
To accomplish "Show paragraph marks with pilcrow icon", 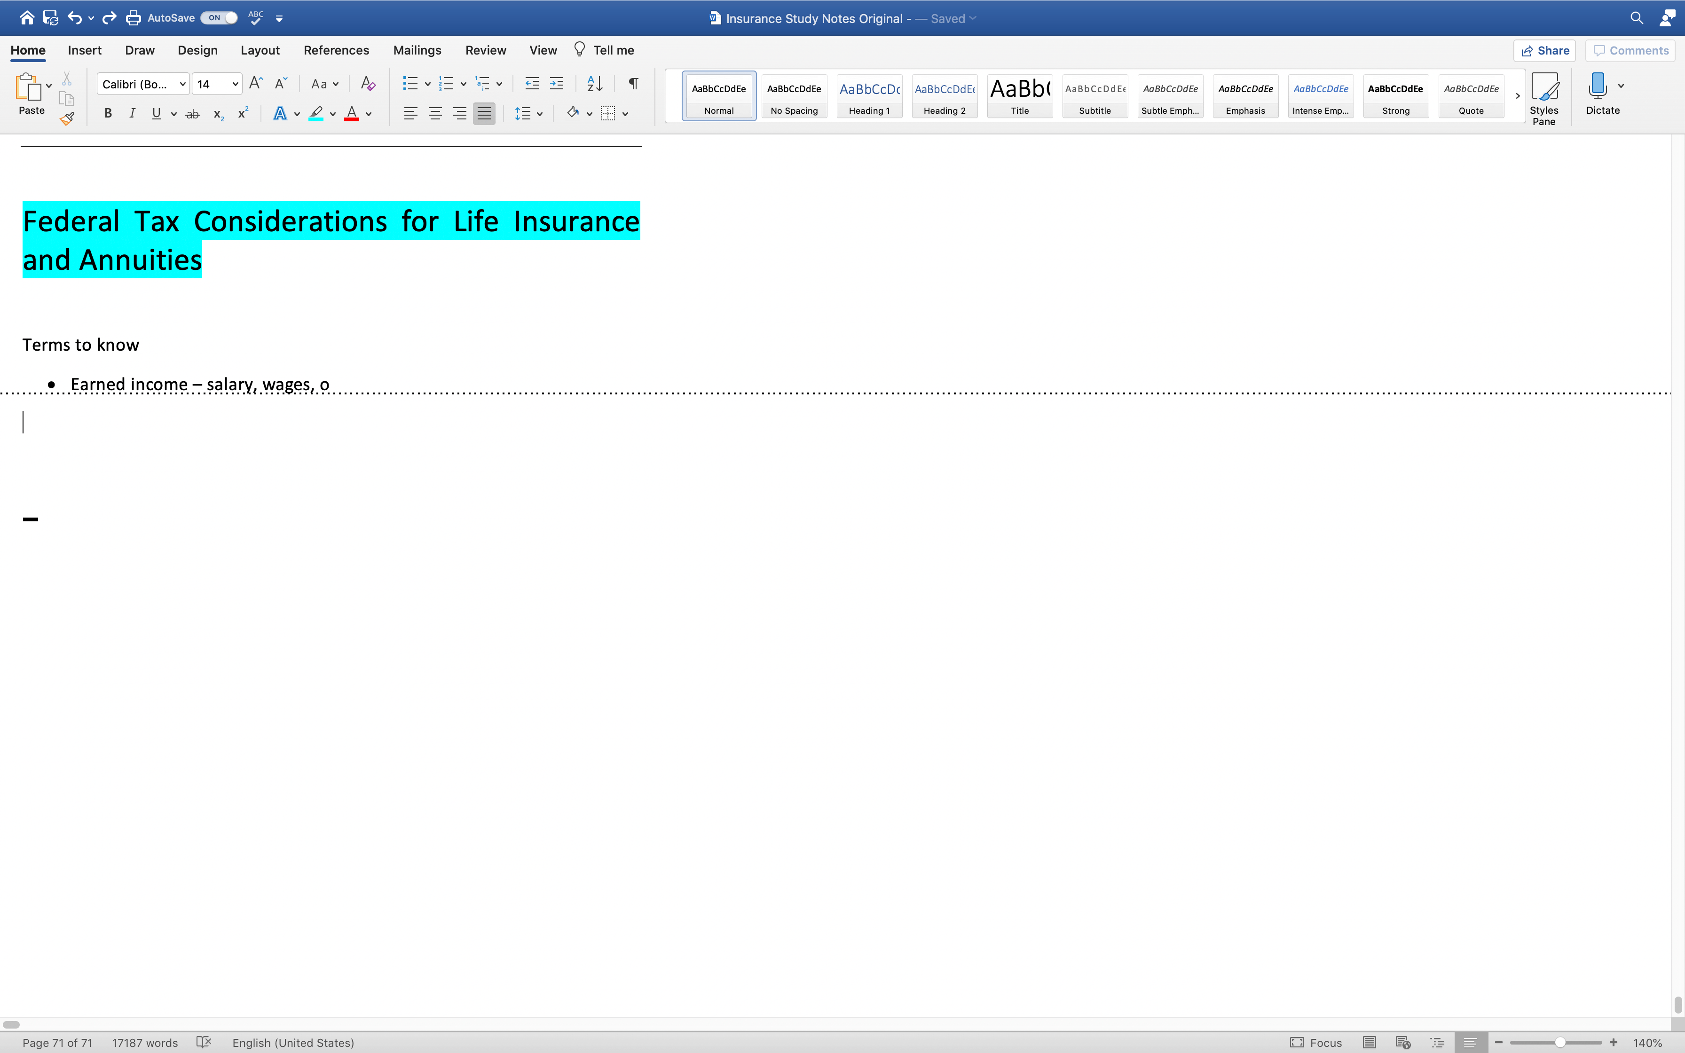I will pyautogui.click(x=633, y=84).
